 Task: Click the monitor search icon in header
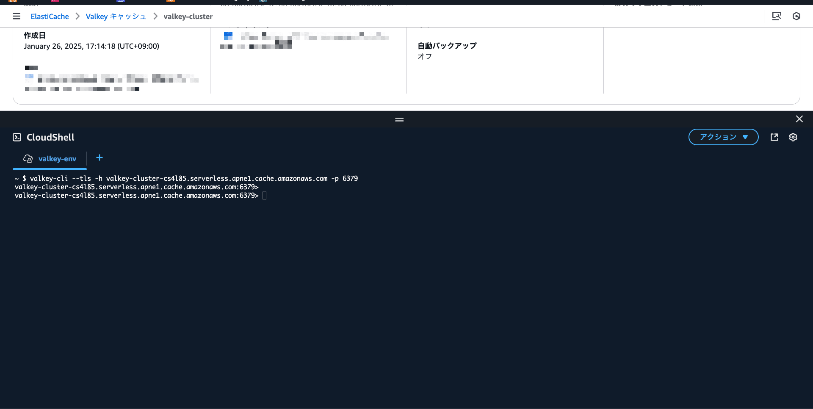[x=777, y=16]
